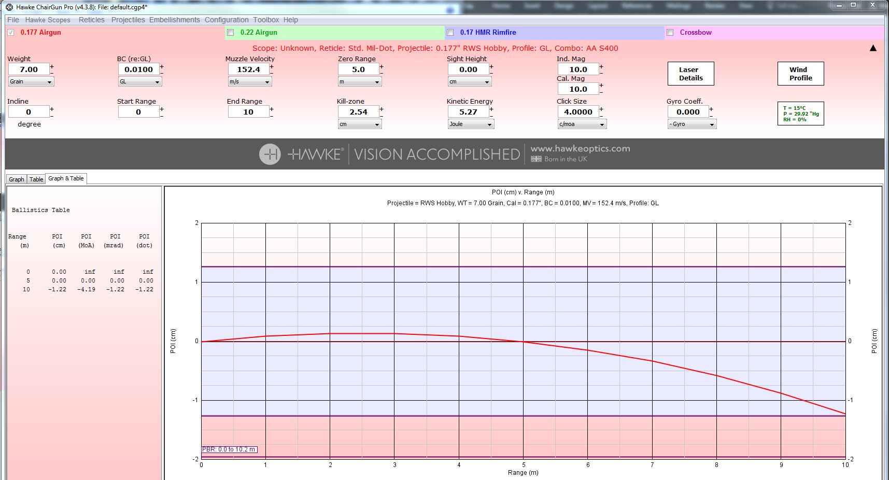
Task: Open Kill-zone cm unit dropdown
Action: [x=360, y=124]
